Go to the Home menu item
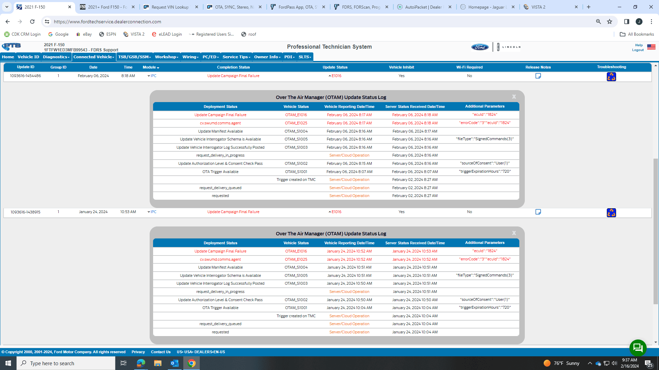Image resolution: width=659 pixels, height=370 pixels. (x=8, y=57)
